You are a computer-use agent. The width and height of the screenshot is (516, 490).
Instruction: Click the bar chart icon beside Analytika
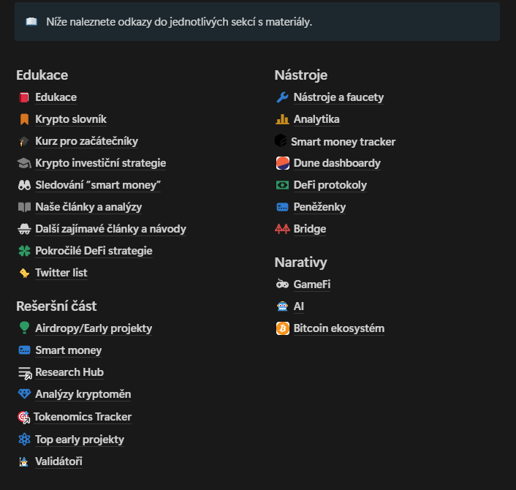pos(282,119)
